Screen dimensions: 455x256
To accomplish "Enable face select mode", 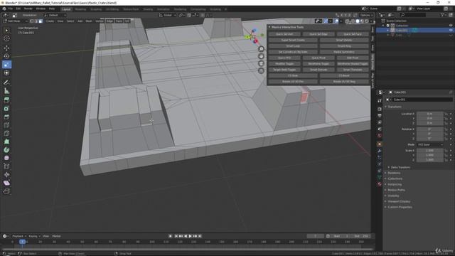I will click(x=41, y=21).
